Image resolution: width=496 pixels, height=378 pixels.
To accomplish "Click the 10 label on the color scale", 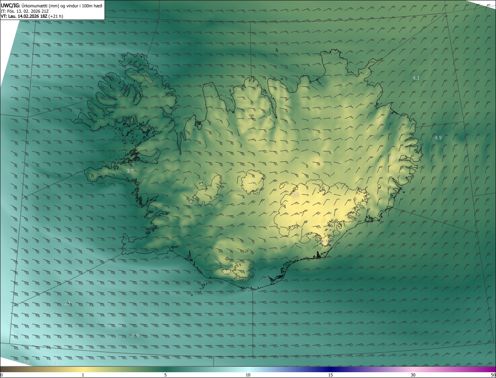I will tap(248, 375).
